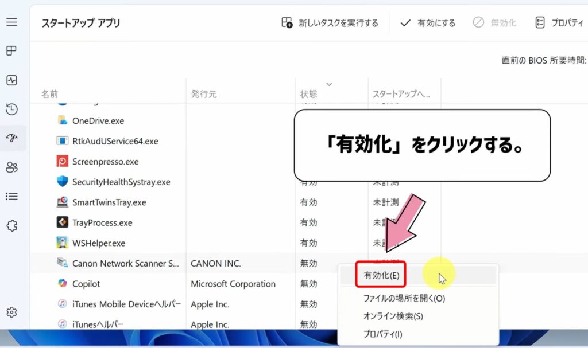Open the hamburger navigation menu

click(x=11, y=22)
